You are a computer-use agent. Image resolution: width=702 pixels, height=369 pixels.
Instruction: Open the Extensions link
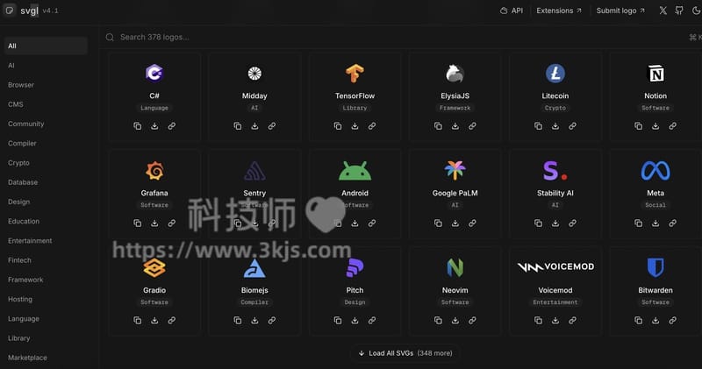pyautogui.click(x=559, y=11)
